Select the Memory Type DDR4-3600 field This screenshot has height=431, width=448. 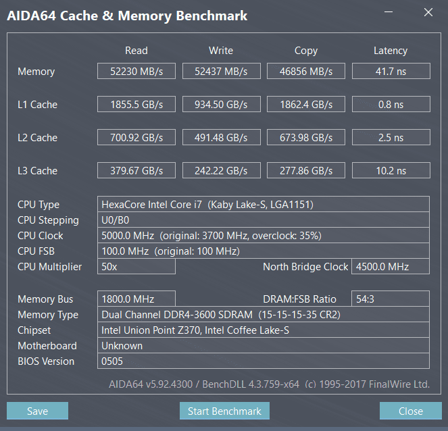[x=264, y=314]
